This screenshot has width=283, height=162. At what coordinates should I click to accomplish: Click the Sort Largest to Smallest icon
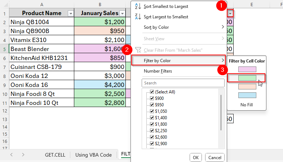point(138,17)
